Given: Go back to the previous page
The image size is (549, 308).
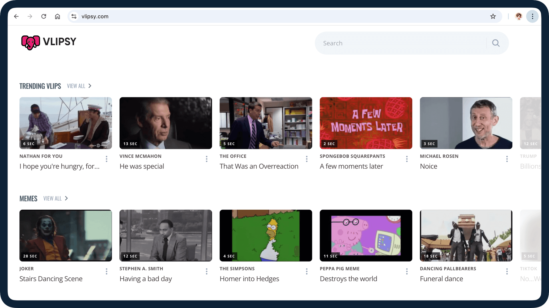Looking at the screenshot, I should pyautogui.click(x=16, y=17).
